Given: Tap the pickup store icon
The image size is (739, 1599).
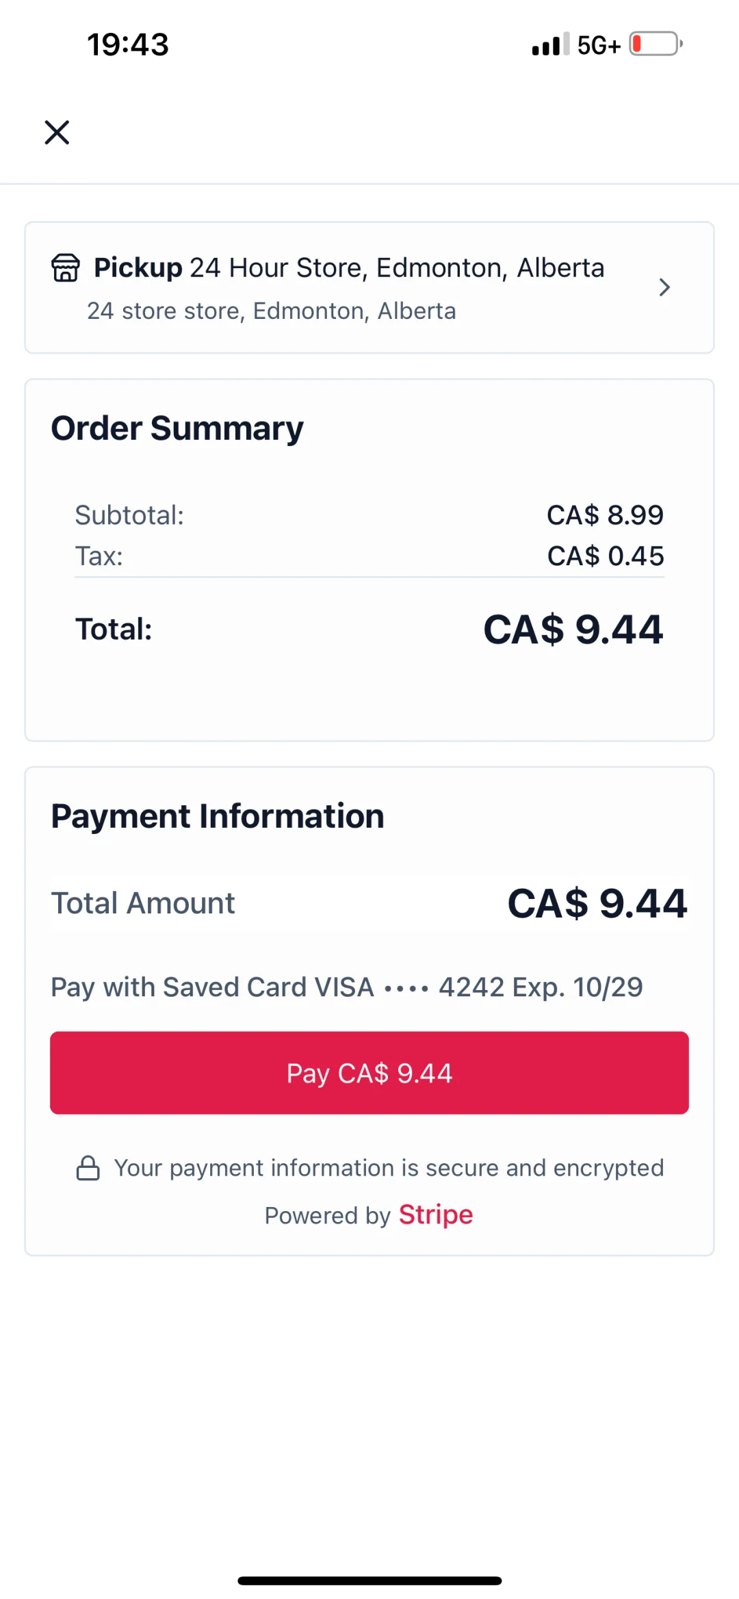Looking at the screenshot, I should (x=66, y=268).
